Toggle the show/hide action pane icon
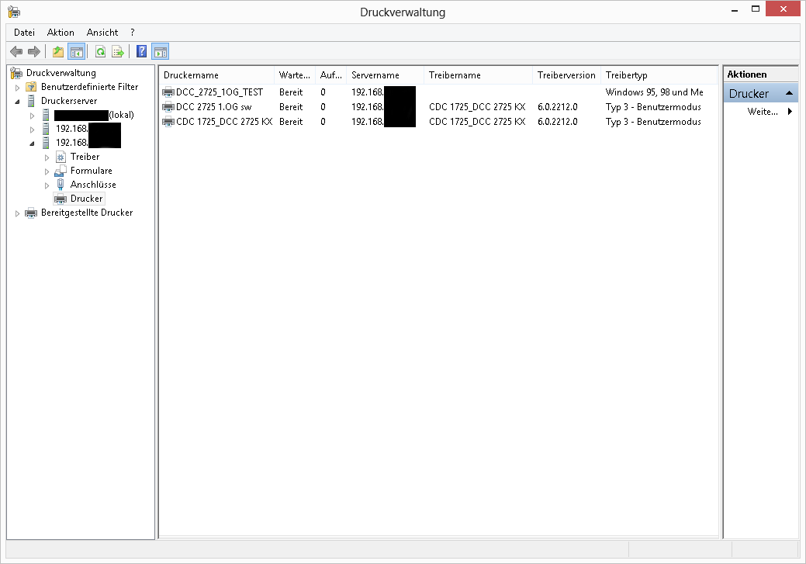This screenshot has width=806, height=564. coord(160,52)
